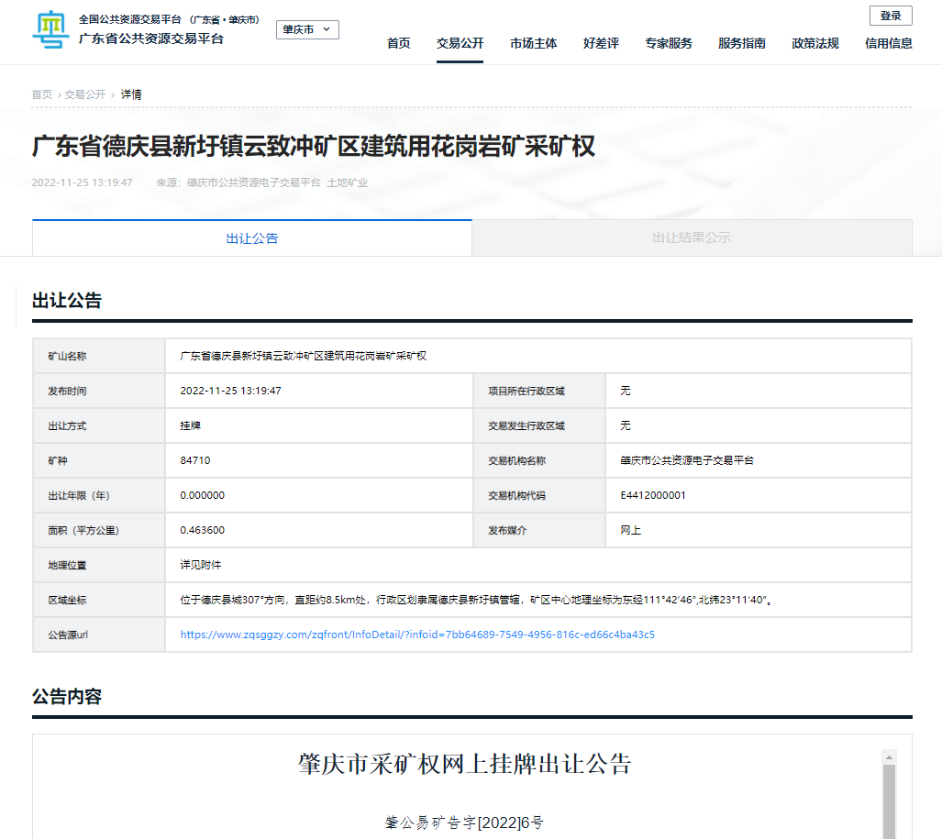Click the 登录 login button
Image resolution: width=942 pixels, height=839 pixels.
[890, 16]
